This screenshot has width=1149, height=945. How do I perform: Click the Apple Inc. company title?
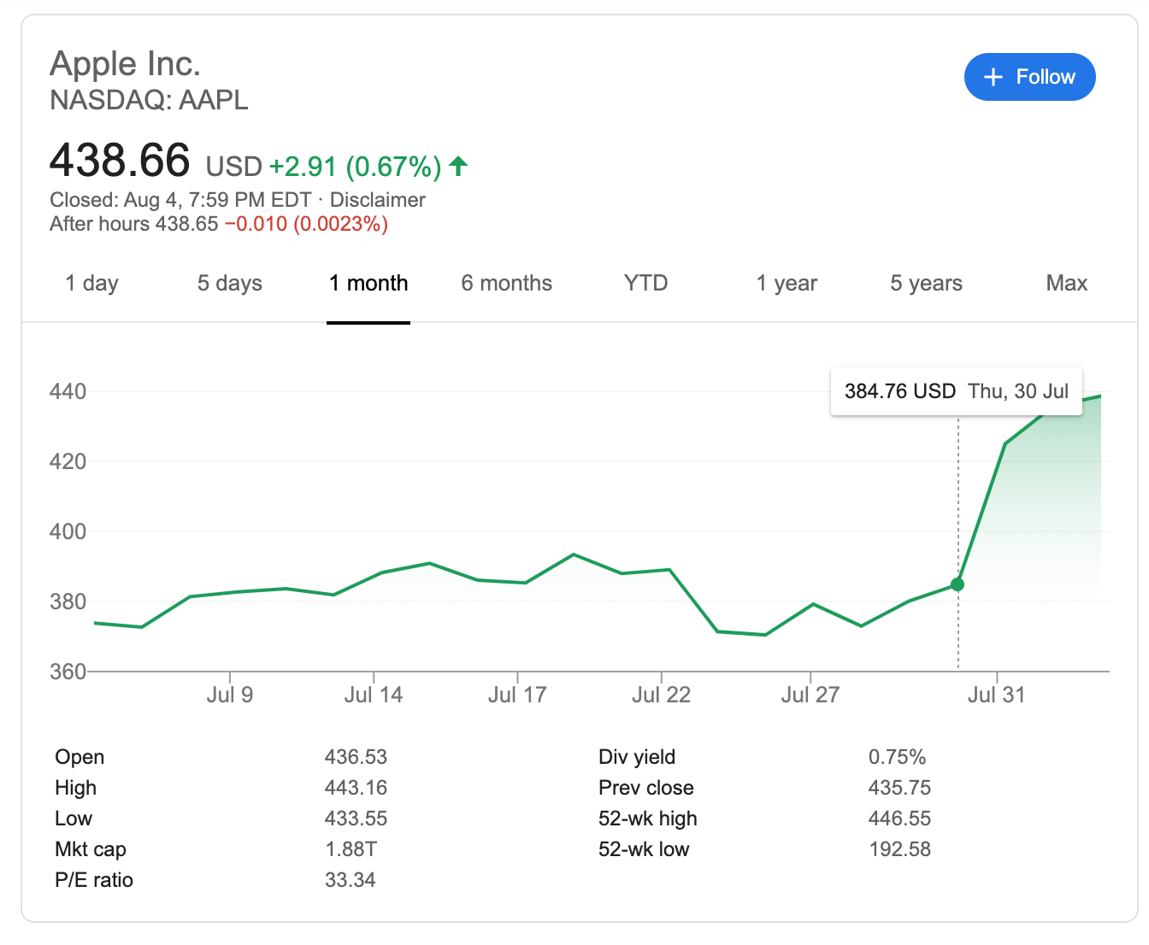pyautogui.click(x=126, y=64)
